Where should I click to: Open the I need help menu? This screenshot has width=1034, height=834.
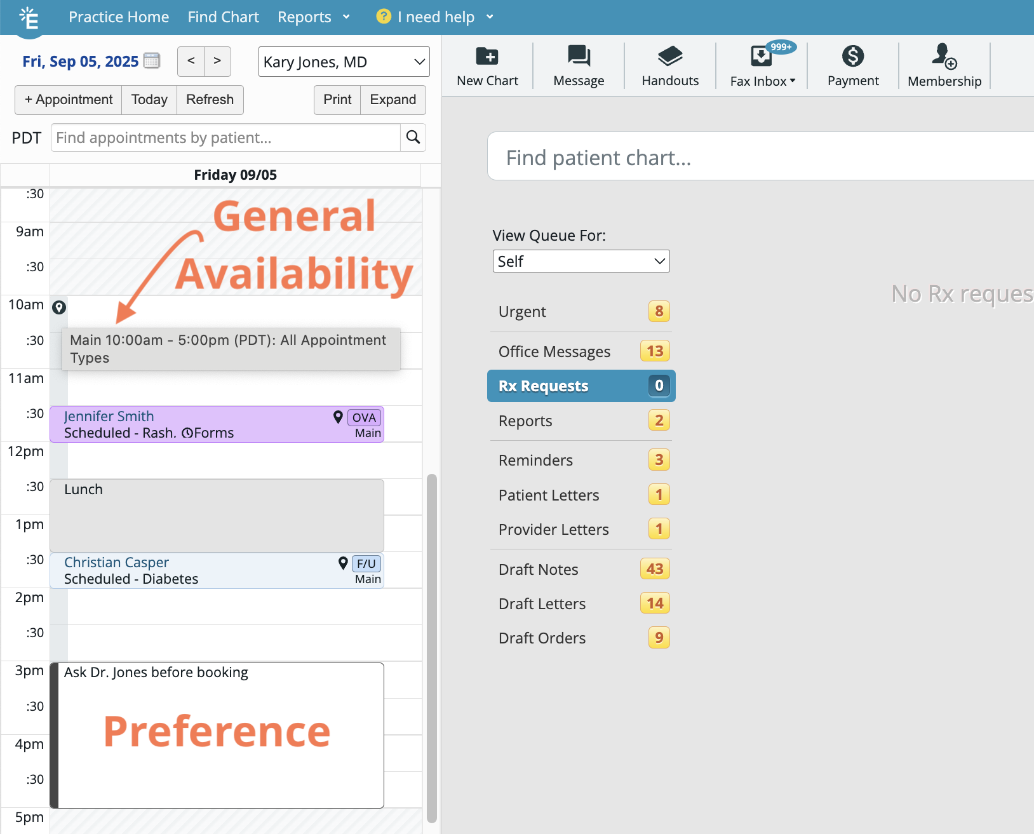pos(435,17)
